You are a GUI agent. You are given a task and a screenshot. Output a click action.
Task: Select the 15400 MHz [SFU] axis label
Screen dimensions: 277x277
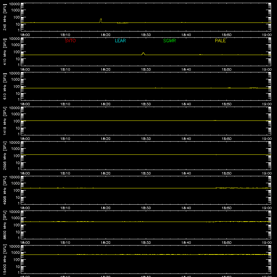[5, 259]
